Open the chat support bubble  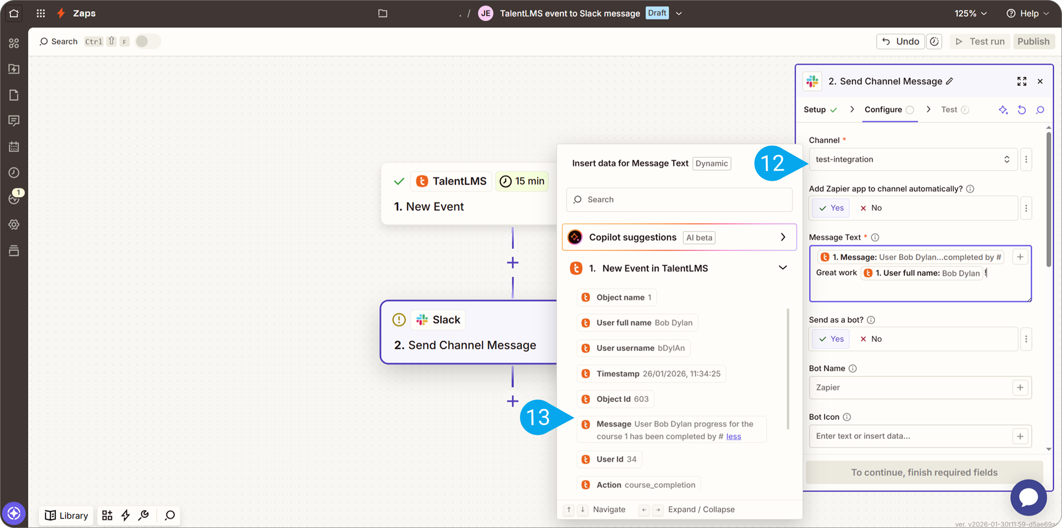(x=1028, y=497)
